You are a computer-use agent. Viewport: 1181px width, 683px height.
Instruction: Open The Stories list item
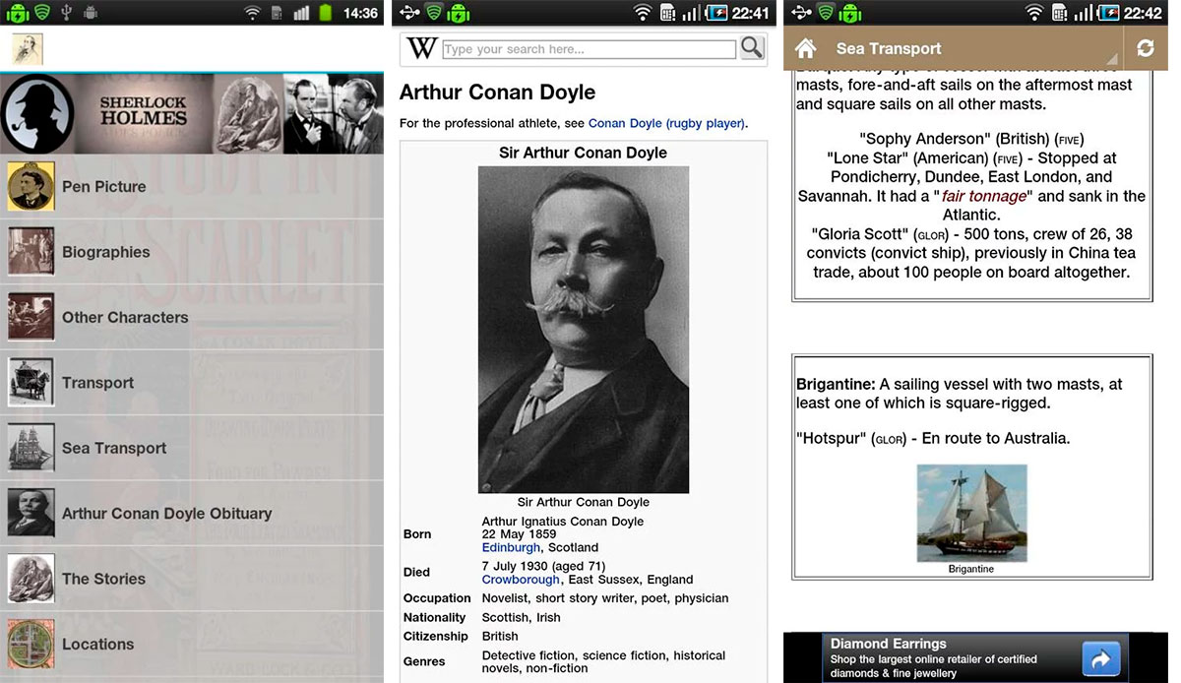coord(103,579)
